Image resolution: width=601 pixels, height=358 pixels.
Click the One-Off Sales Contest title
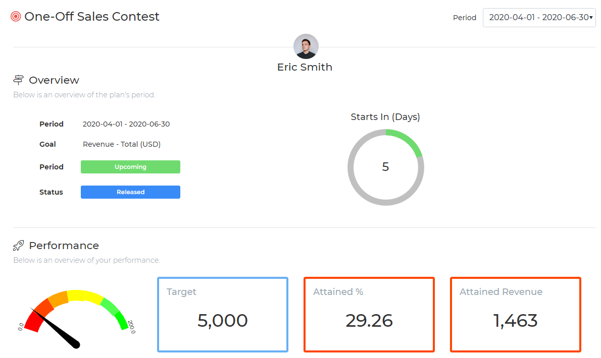92,17
